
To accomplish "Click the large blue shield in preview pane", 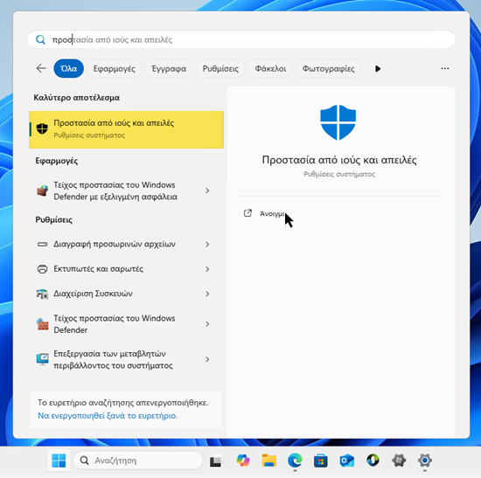I will [338, 122].
